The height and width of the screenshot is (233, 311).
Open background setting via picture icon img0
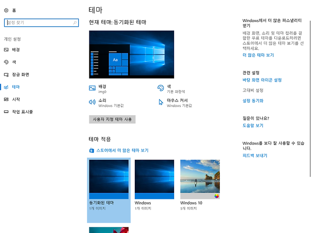pos(92,88)
